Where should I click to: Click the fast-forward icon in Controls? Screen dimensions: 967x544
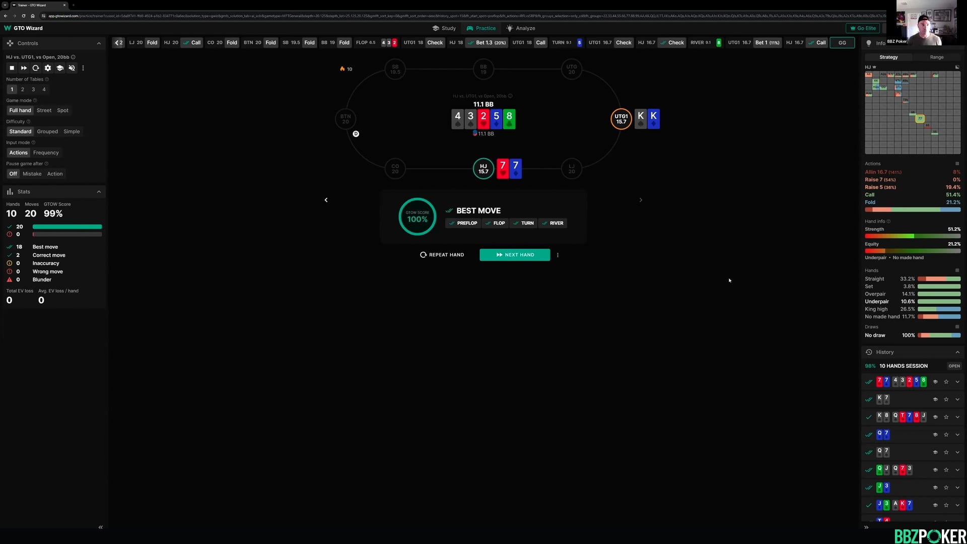pos(24,68)
